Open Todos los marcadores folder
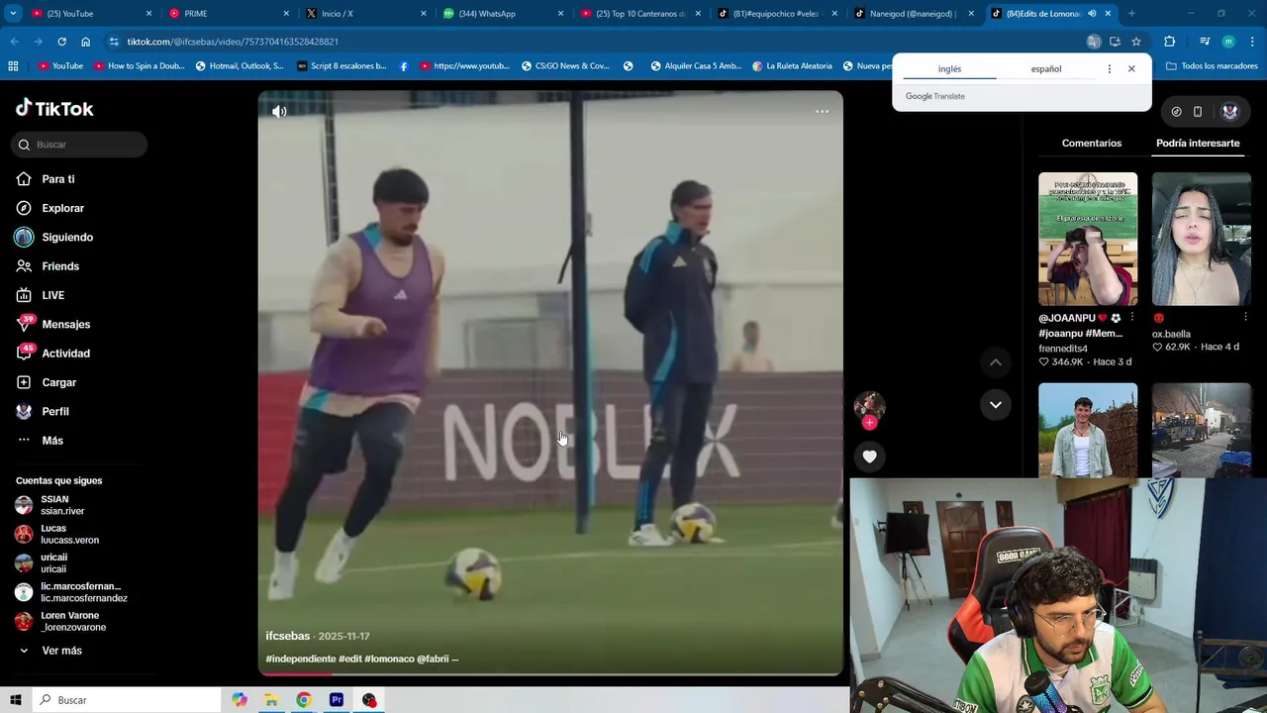Screen dimensions: 1267x713 (1212, 66)
